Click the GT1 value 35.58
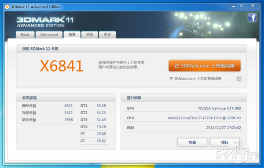 tap(101, 106)
